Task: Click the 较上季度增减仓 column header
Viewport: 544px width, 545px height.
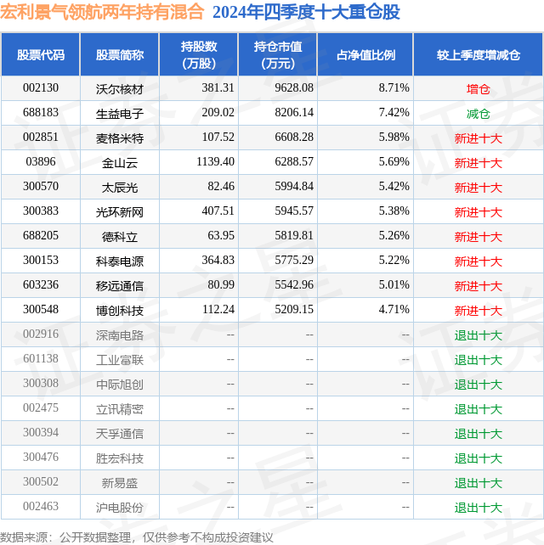Action: [x=479, y=55]
